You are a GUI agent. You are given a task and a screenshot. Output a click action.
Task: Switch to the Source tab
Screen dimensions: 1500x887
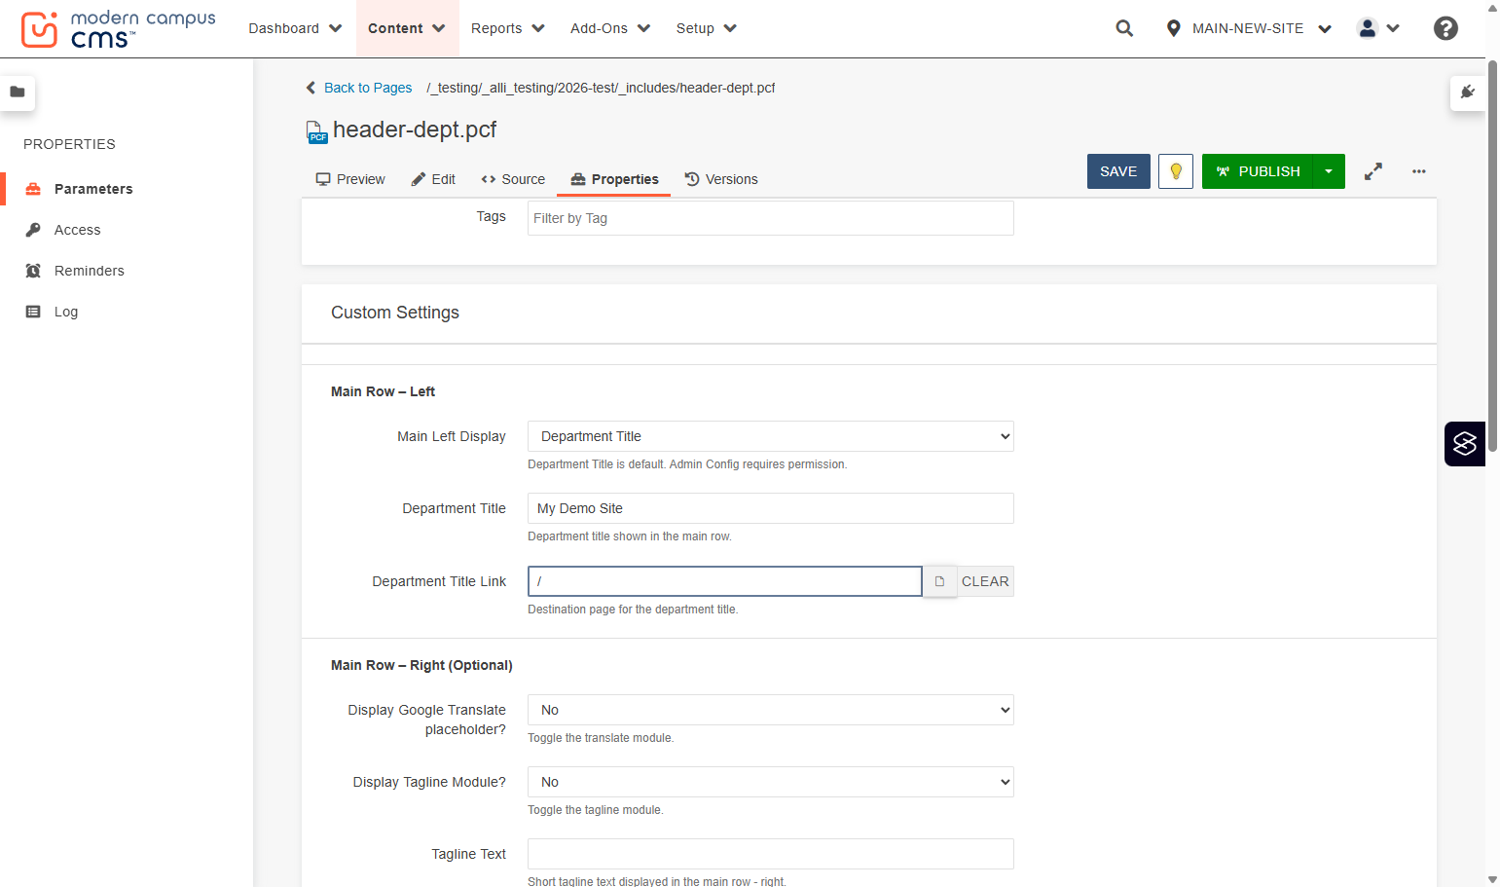(x=513, y=179)
